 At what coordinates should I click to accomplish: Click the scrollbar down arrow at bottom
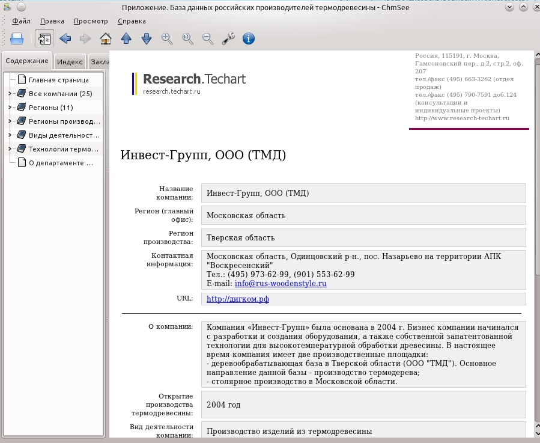point(537,433)
